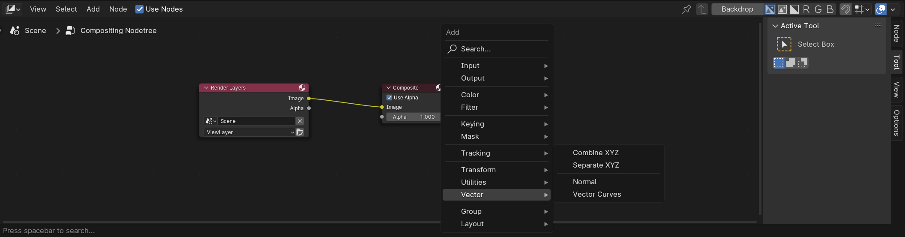This screenshot has width=905, height=237.
Task: Click Render Layers node preview sphere icon
Action: (x=302, y=87)
